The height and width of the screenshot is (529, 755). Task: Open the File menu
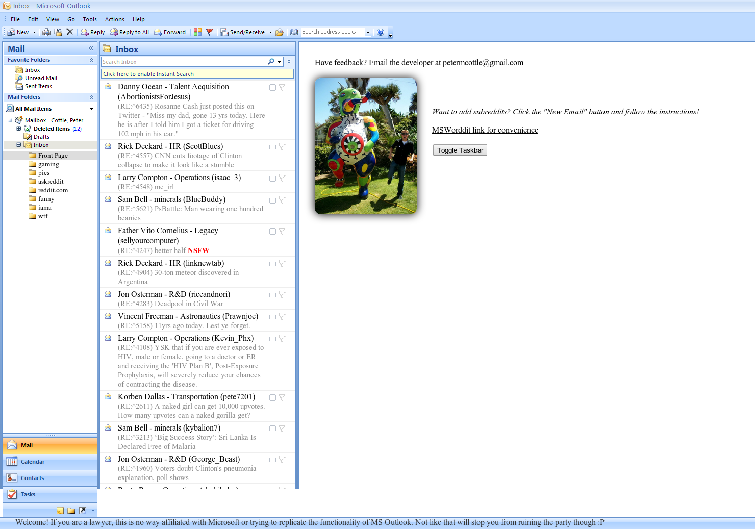pyautogui.click(x=15, y=19)
